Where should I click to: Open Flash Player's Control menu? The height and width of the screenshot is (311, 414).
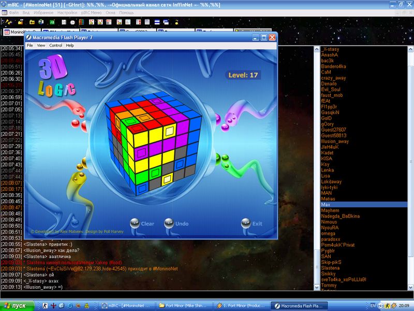click(56, 46)
